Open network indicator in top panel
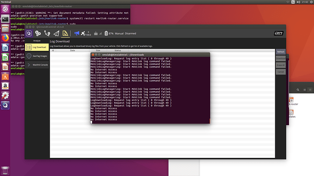Screen dimensions: 314x176 point(288,2)
